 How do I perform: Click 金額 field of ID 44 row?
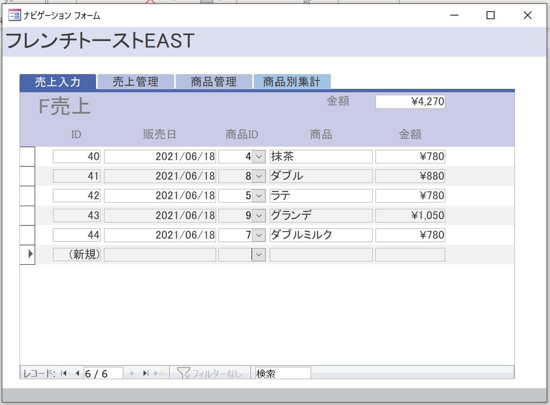pos(410,235)
